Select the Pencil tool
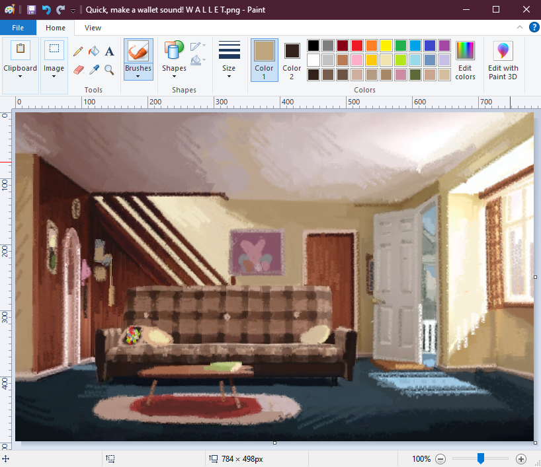541x467 pixels. tap(78, 52)
